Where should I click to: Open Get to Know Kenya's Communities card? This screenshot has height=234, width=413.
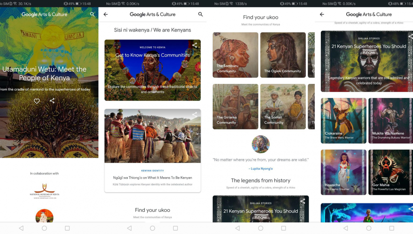tap(152, 70)
